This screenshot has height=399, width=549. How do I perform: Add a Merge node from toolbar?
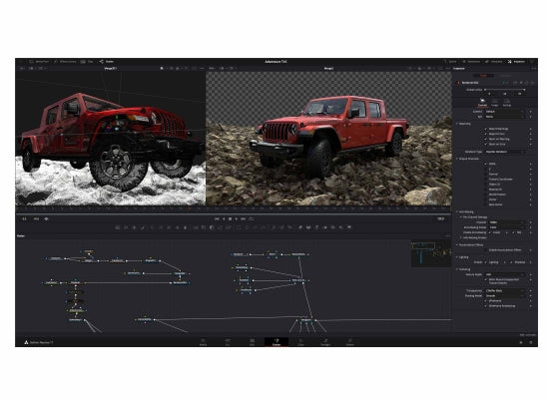click(196, 227)
